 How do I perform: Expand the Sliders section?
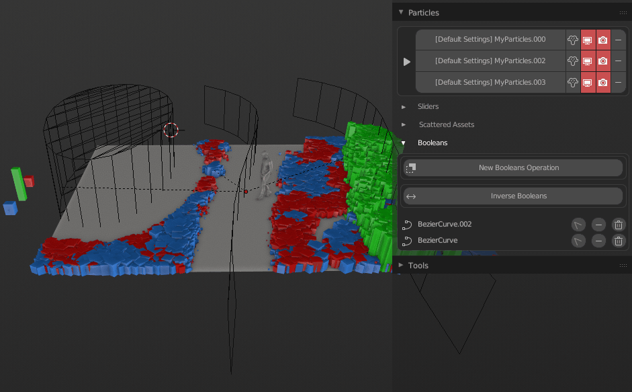(404, 106)
